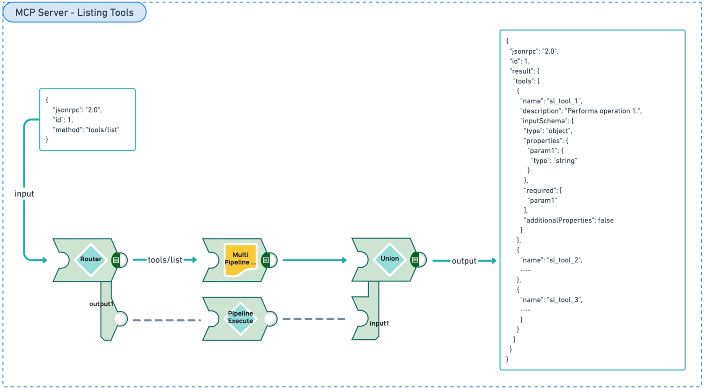Viewport: 704px width, 388px height.
Task: Click Union's green document output icon
Action: (415, 260)
